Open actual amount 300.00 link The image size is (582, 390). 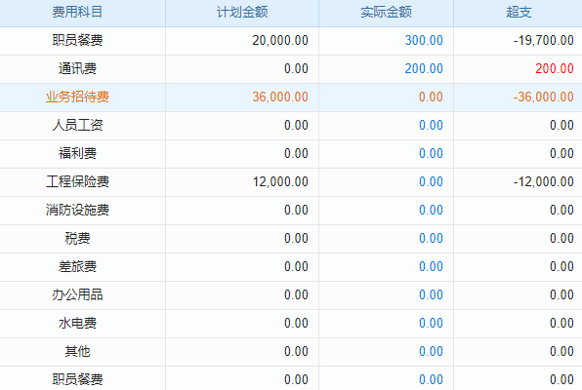424,40
